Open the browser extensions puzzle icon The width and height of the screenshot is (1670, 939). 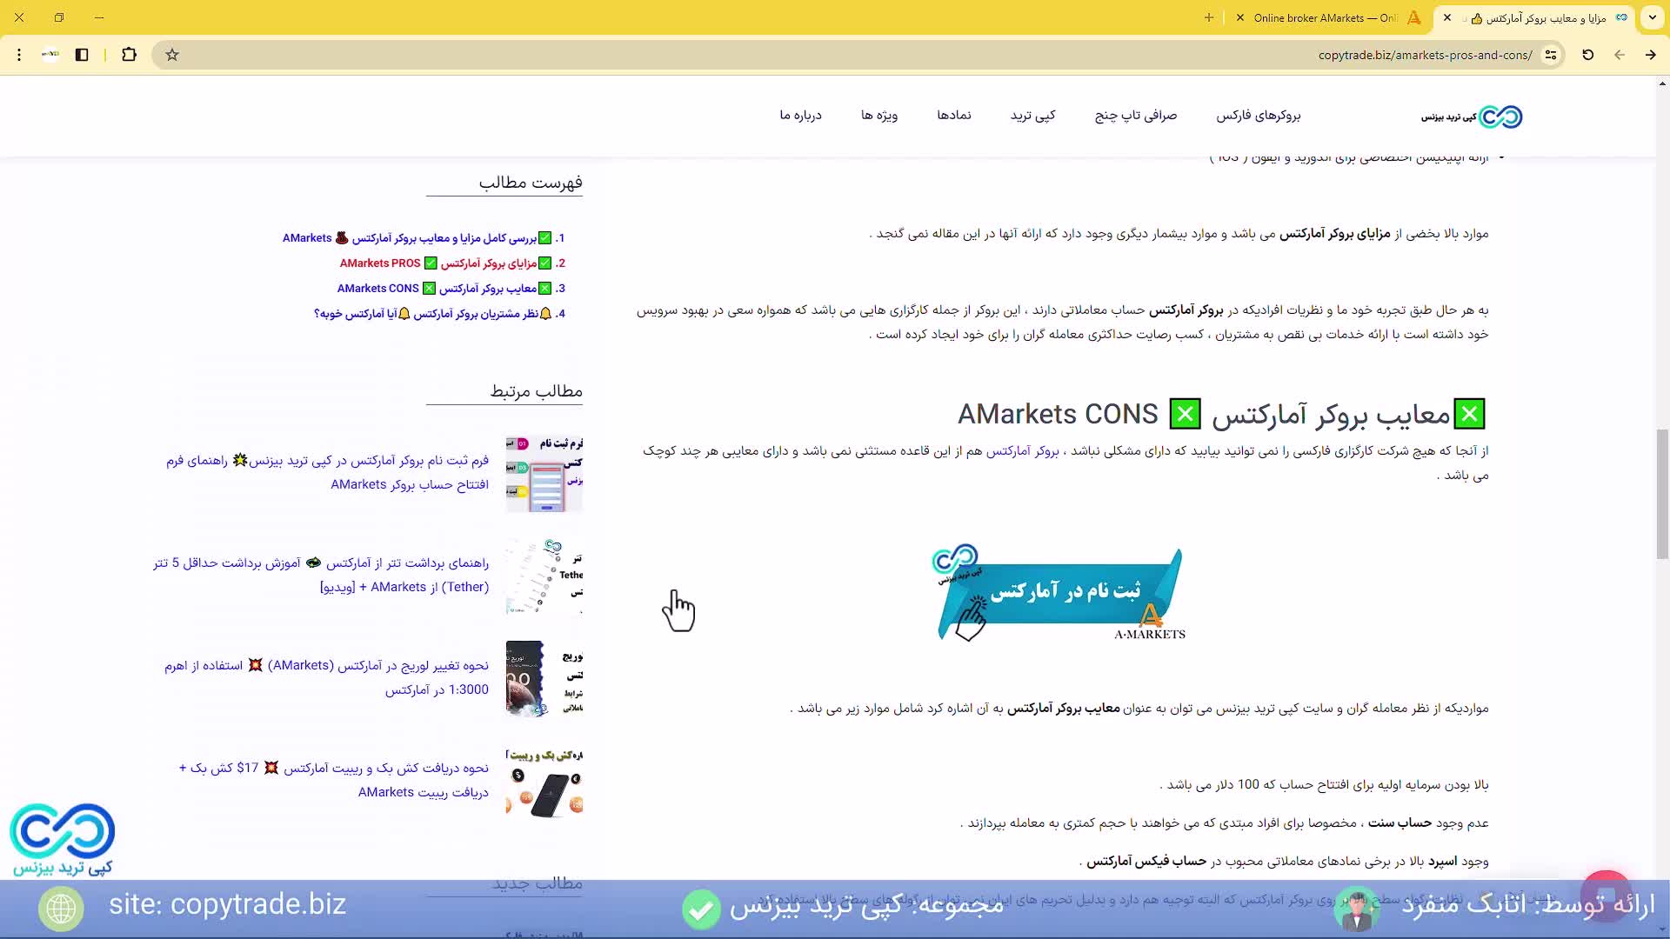pyautogui.click(x=129, y=55)
